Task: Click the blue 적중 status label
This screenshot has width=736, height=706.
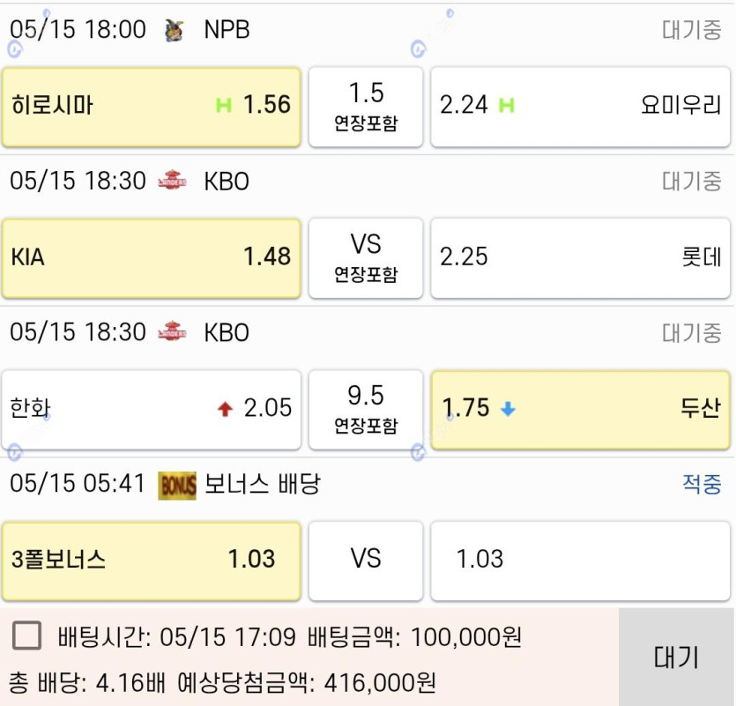Action: [x=702, y=484]
